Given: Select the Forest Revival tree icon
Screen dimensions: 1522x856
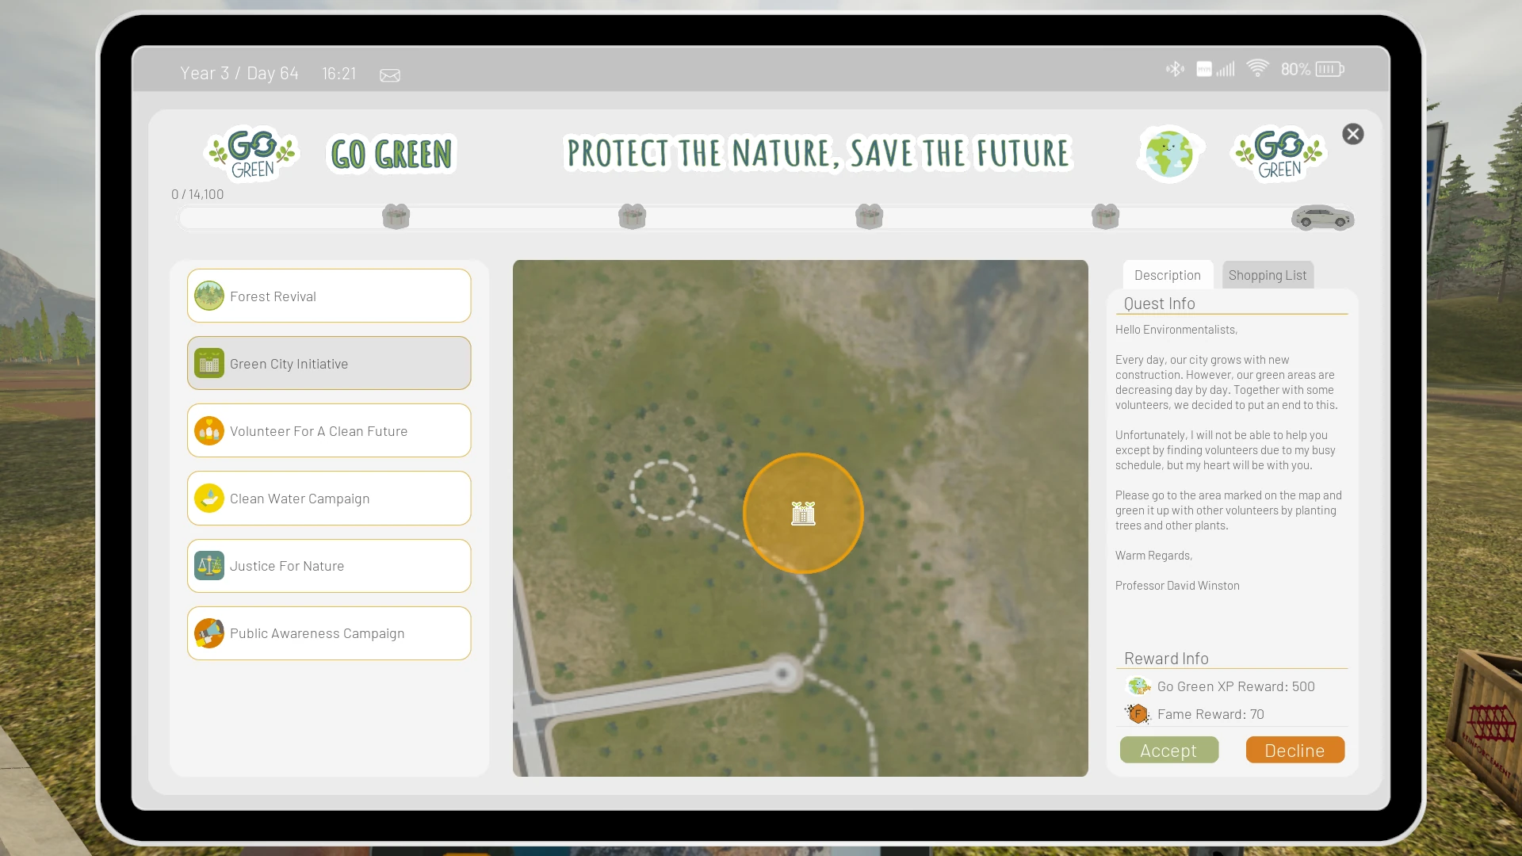Looking at the screenshot, I should coord(208,296).
